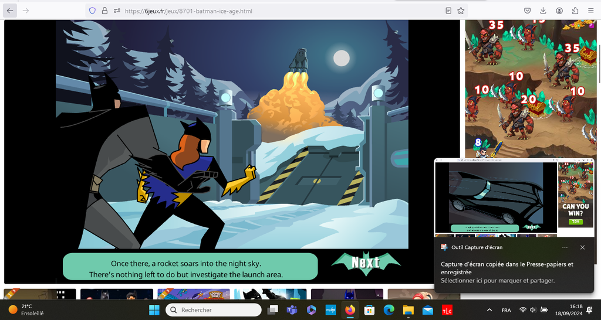Open the Looney Tunes game thumbnail

tap(194, 294)
